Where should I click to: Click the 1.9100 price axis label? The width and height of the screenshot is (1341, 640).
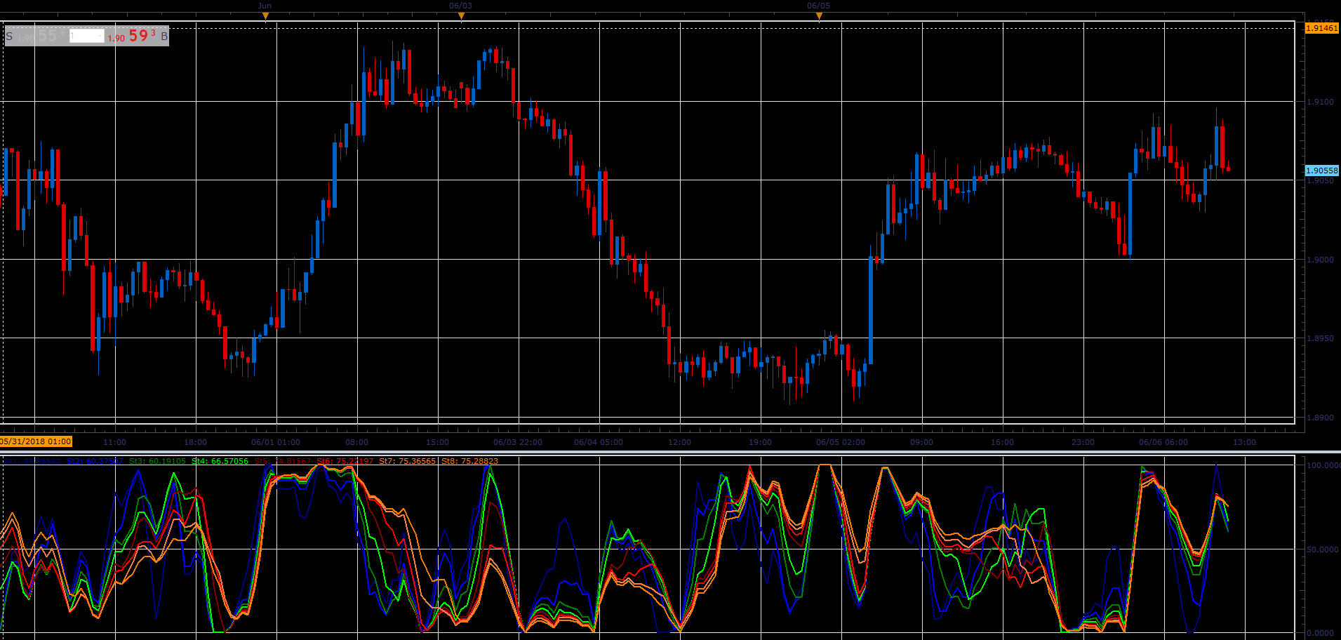1320,102
